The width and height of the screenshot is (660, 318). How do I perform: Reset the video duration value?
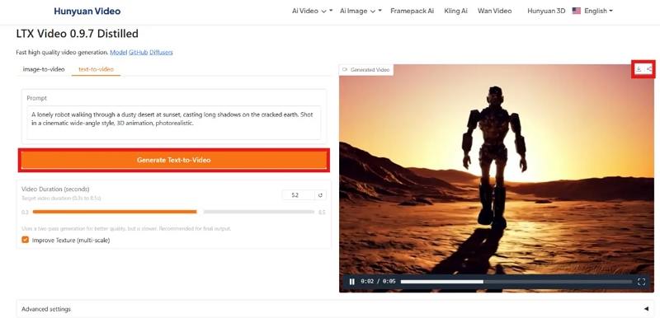tap(320, 195)
